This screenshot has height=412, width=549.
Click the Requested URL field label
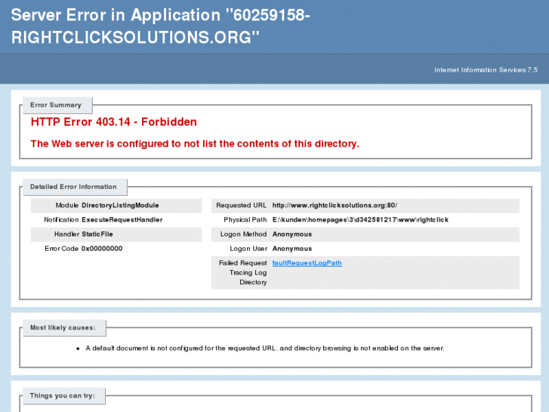241,206
